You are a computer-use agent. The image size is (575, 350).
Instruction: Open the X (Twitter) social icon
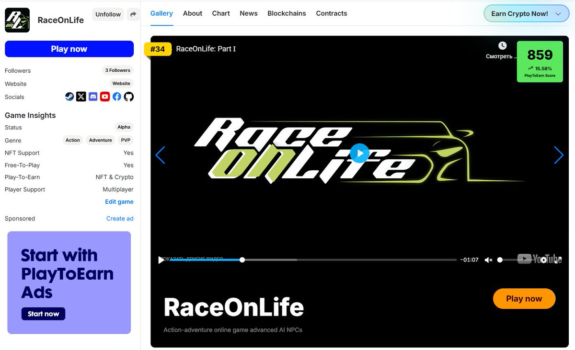coord(81,97)
